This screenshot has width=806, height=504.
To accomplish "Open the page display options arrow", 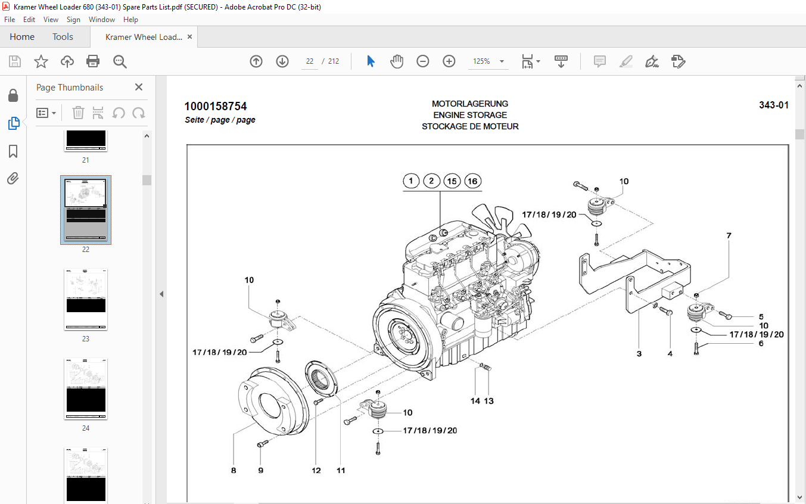I will pyautogui.click(x=539, y=61).
